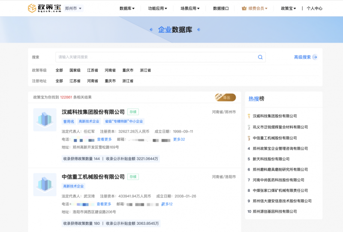The width and height of the screenshot is (343, 232).
Task: Select 浙江省 in 注册地址 filter
Action: coord(128,81)
